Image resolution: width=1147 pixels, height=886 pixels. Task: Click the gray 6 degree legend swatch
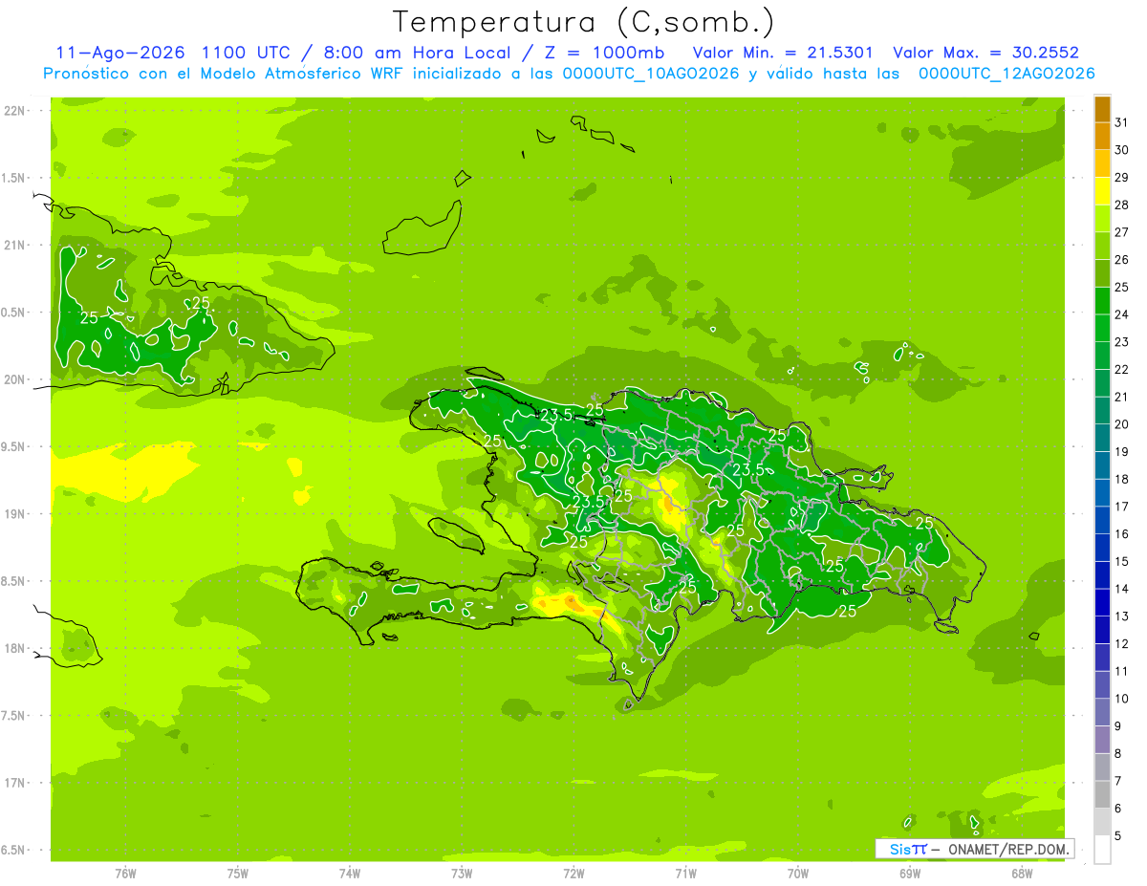pos(1102,795)
